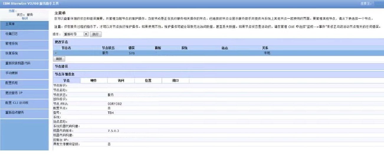Open the 操作 dropdown showing 重新引导
Image resolution: width=384 pixels, height=156 pixels.
[x=76, y=34]
